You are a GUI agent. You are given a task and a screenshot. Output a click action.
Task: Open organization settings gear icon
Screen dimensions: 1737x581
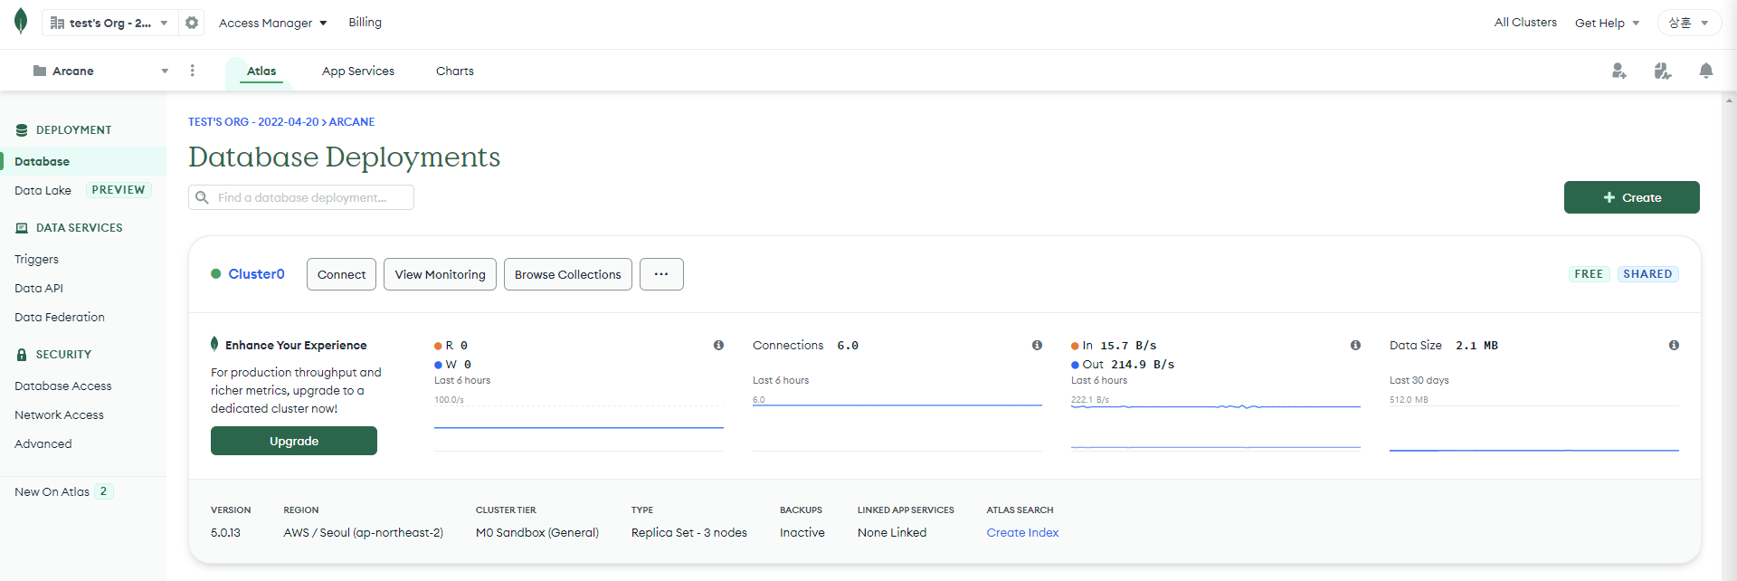[x=192, y=23]
